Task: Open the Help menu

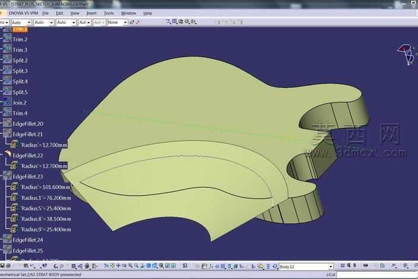Action: point(147,13)
